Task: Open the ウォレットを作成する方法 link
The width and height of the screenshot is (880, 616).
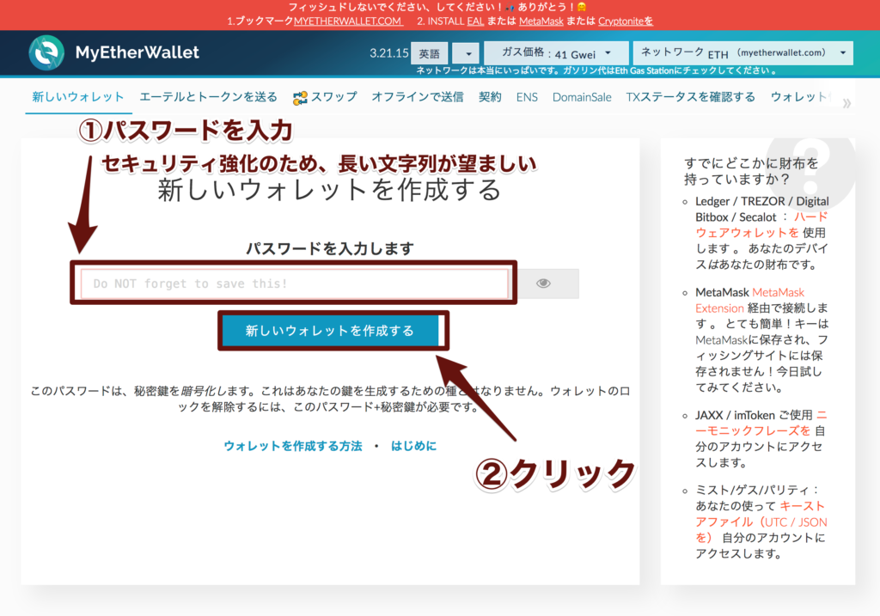Action: 293,446
